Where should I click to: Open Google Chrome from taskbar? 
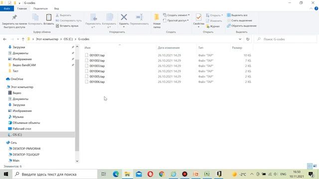[x=161, y=174]
